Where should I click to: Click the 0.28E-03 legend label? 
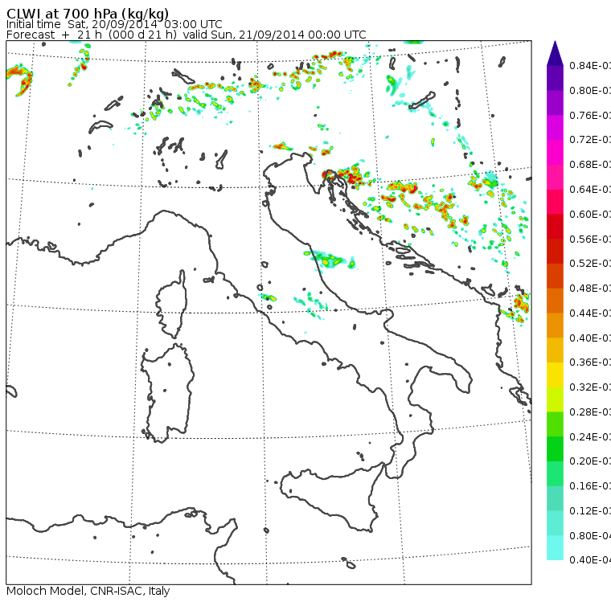click(x=590, y=412)
